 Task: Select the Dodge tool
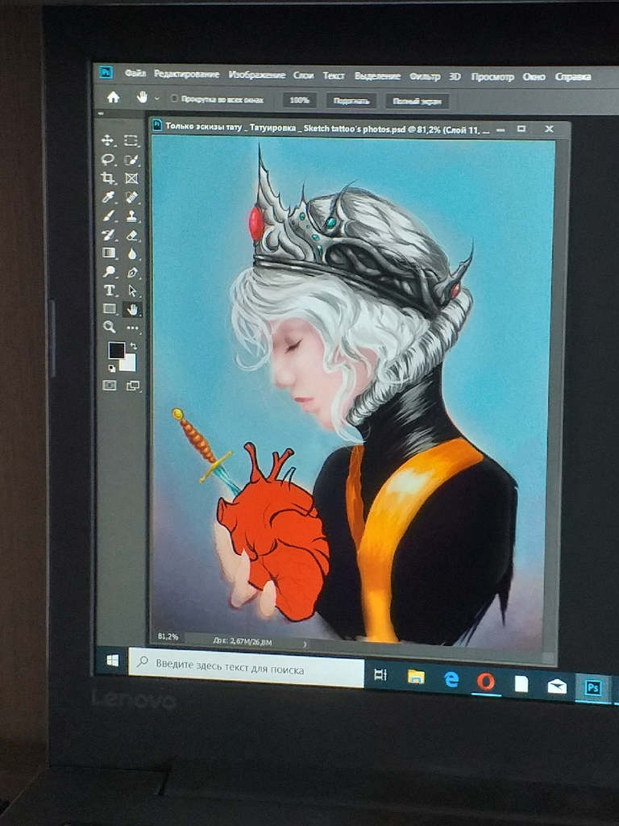click(x=109, y=271)
